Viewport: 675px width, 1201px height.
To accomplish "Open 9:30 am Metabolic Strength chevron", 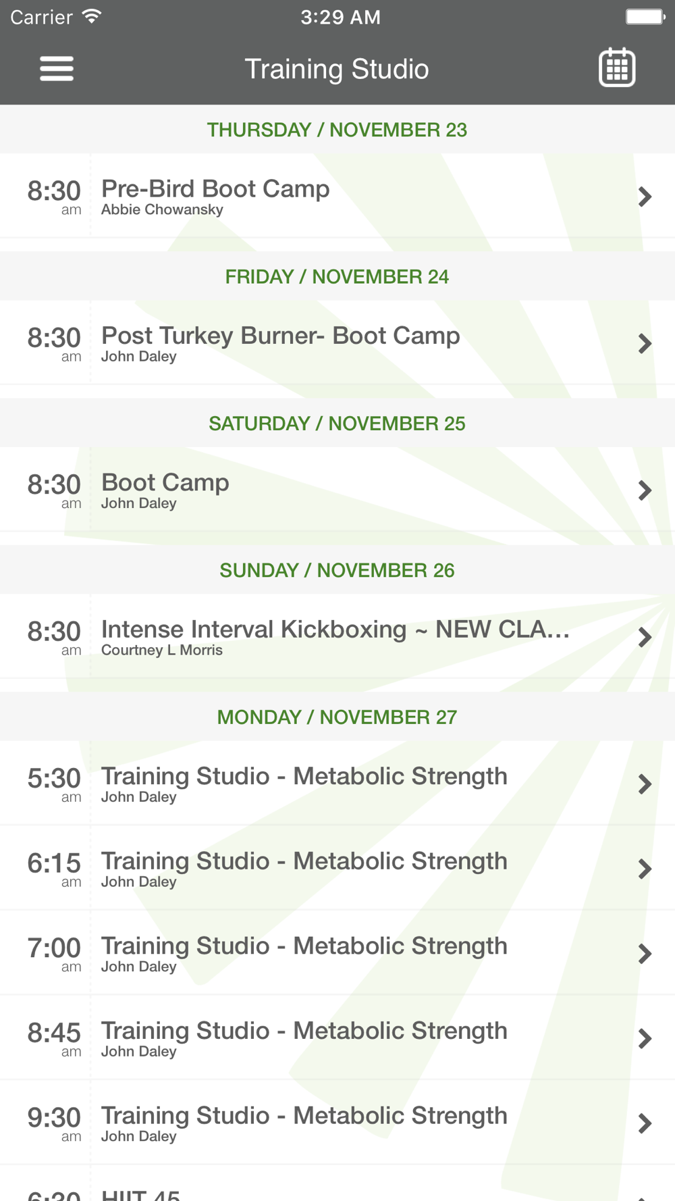I will [x=645, y=1123].
